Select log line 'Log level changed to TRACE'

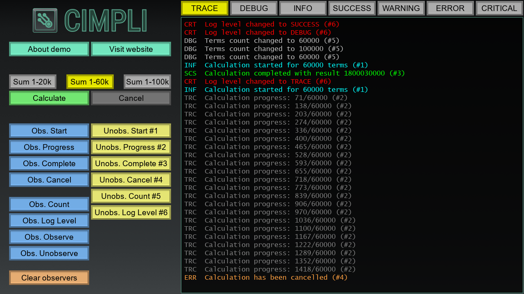pos(258,82)
